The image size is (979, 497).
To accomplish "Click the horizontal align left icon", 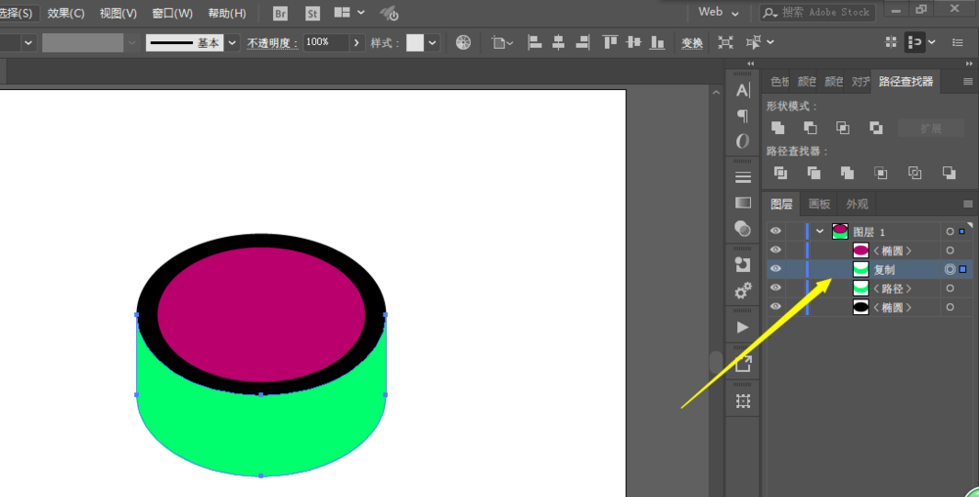I will click(x=535, y=43).
